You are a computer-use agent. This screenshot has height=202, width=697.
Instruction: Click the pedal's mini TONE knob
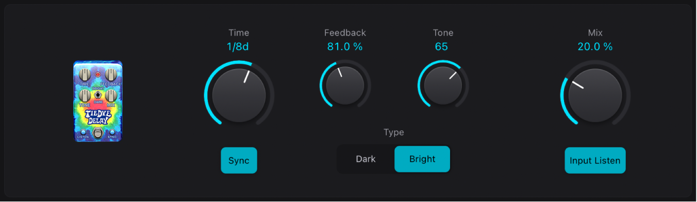click(x=85, y=95)
